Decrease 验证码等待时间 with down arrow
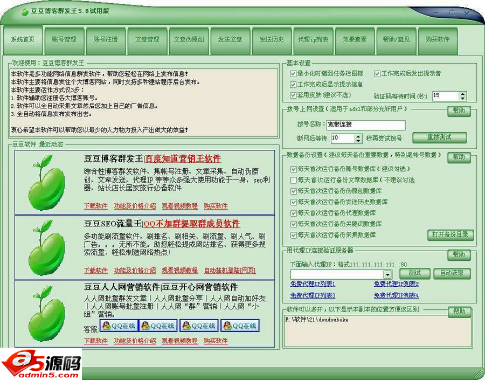Screen dimensions: 485x380 point(462,98)
